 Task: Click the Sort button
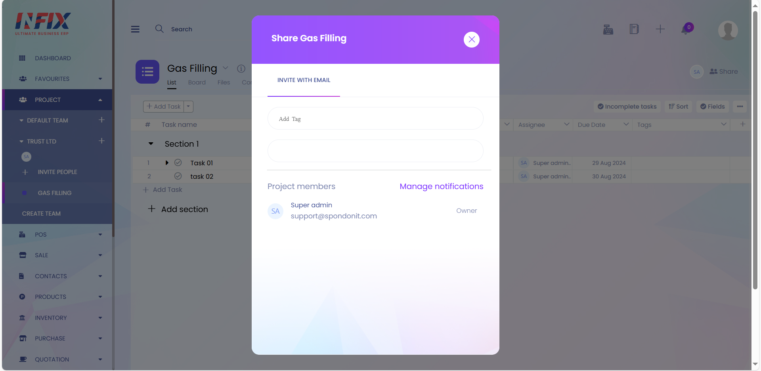pos(679,106)
